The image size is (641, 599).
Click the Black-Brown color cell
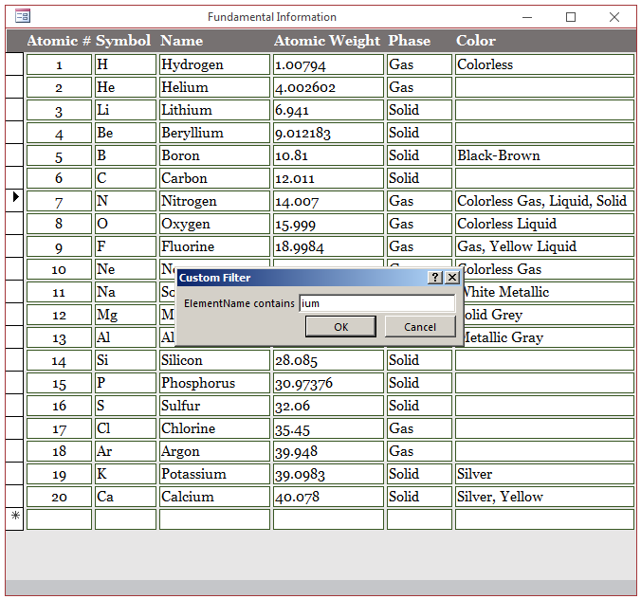[544, 155]
